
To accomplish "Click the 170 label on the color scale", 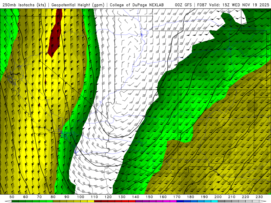I will [x=177, y=197].
